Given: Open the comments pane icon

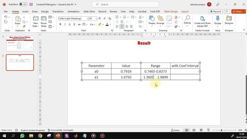Looking at the screenshot, I should (x=227, y=12).
